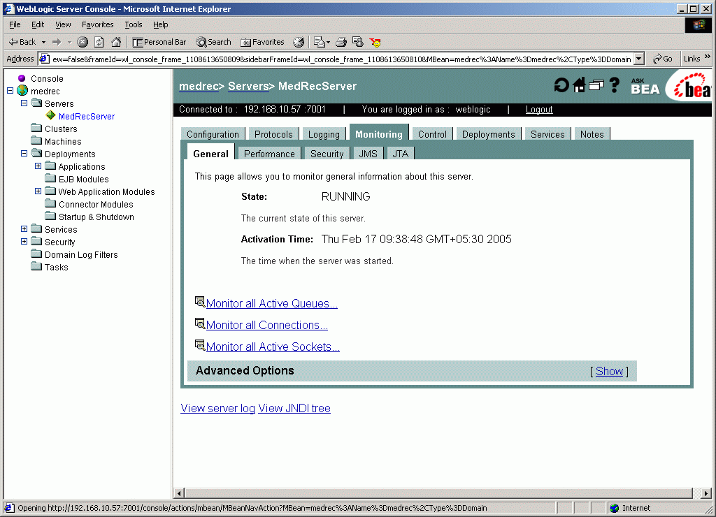716x517 pixels.
Task: Open the Tools menu
Action: click(x=134, y=24)
